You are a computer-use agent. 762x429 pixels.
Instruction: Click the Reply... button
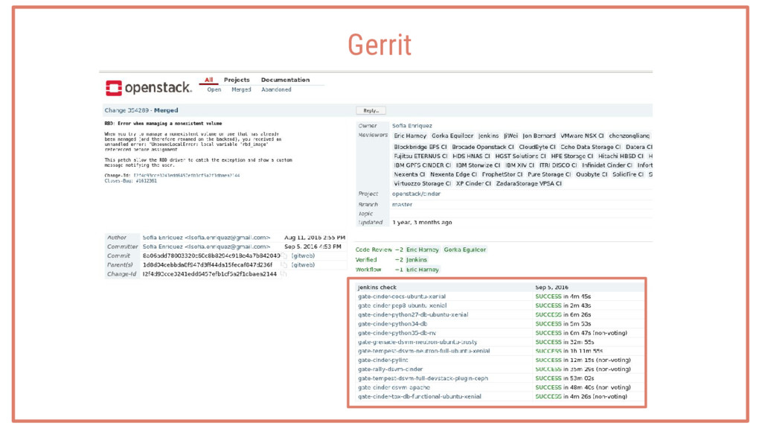[371, 111]
